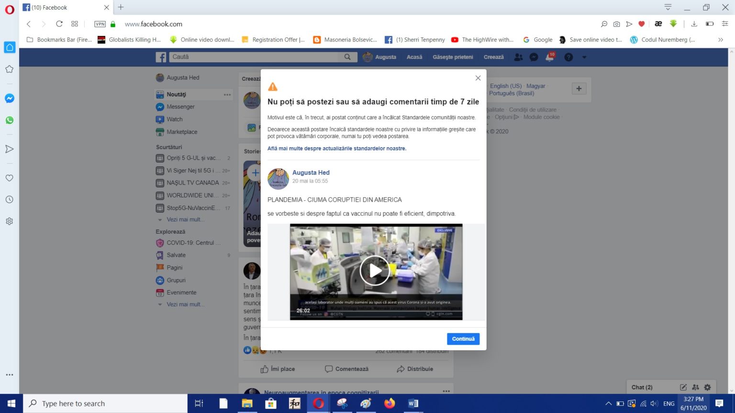Image resolution: width=735 pixels, height=413 pixels.
Task: Click the heart bookmark icon in address bar
Action: coord(642,24)
